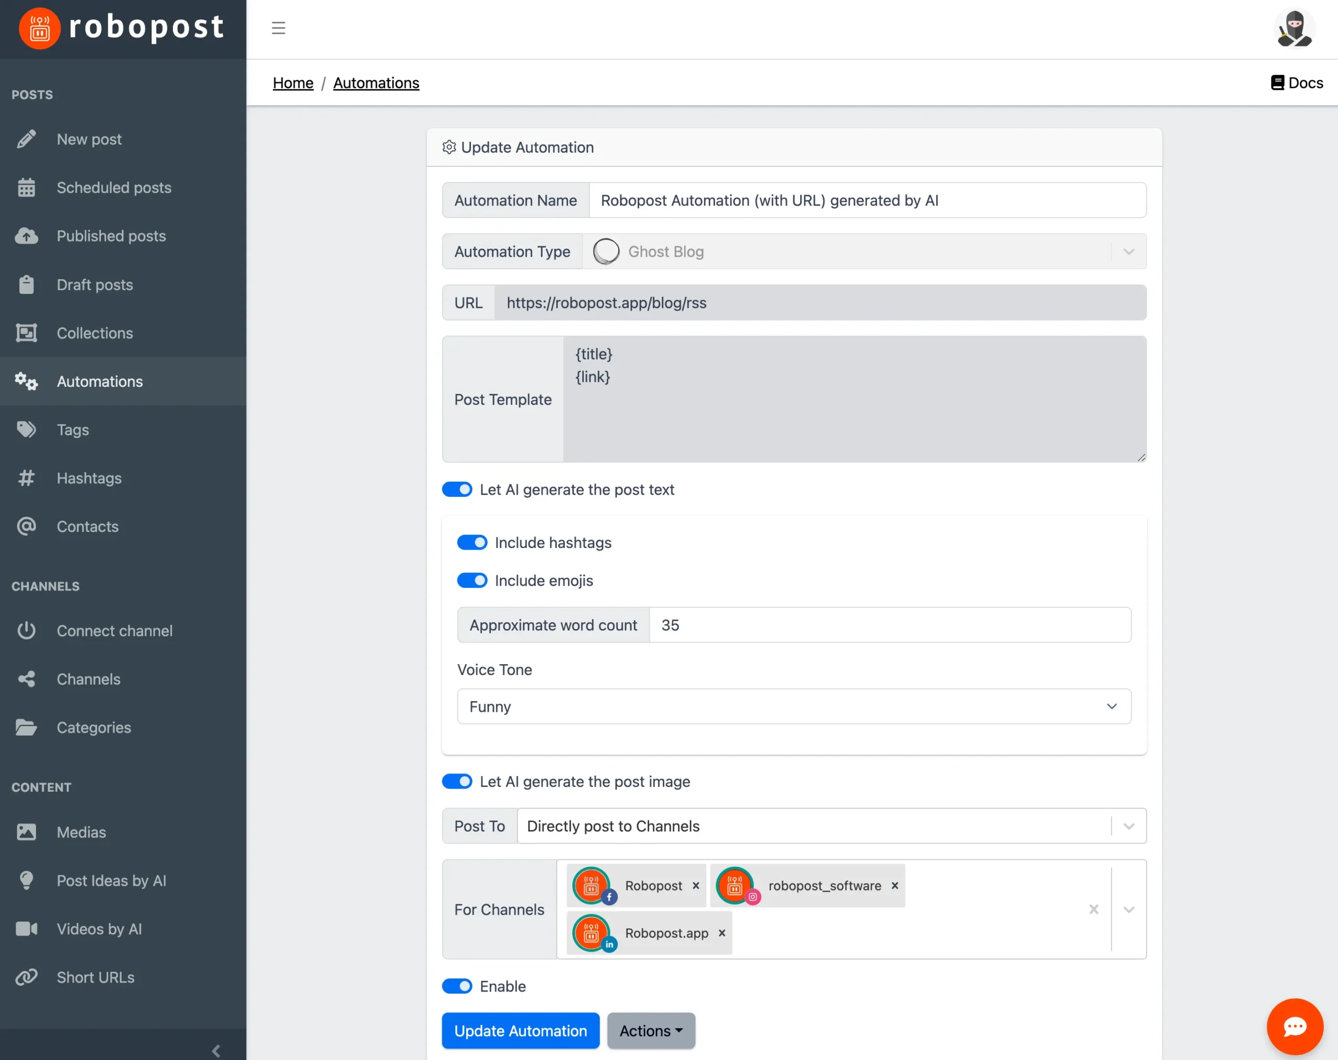
Task: Click the Short URLs link icon
Action: tap(26, 977)
